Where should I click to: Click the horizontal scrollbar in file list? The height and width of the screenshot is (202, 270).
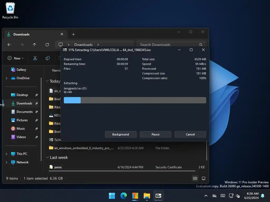[122, 171]
